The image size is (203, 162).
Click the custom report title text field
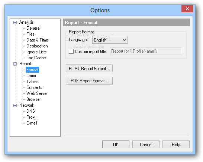146,51
